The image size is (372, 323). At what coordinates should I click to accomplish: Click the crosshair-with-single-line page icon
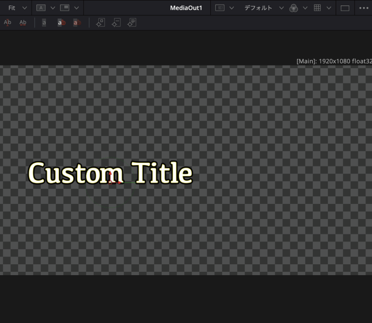tap(116, 23)
